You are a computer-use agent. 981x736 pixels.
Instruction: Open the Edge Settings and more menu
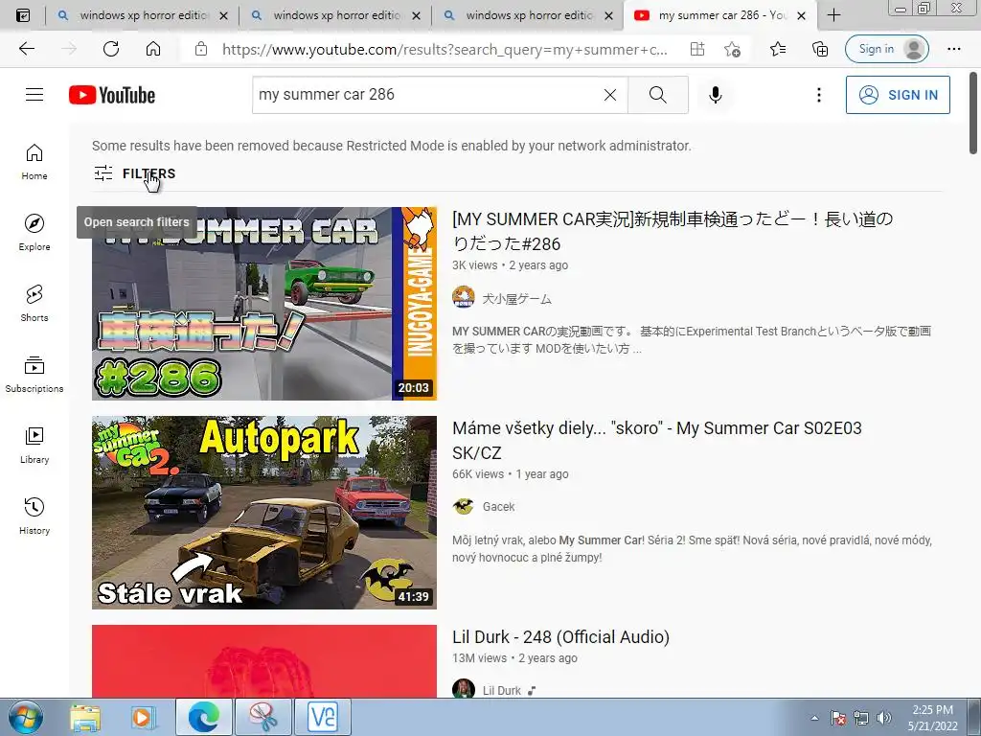(x=953, y=49)
